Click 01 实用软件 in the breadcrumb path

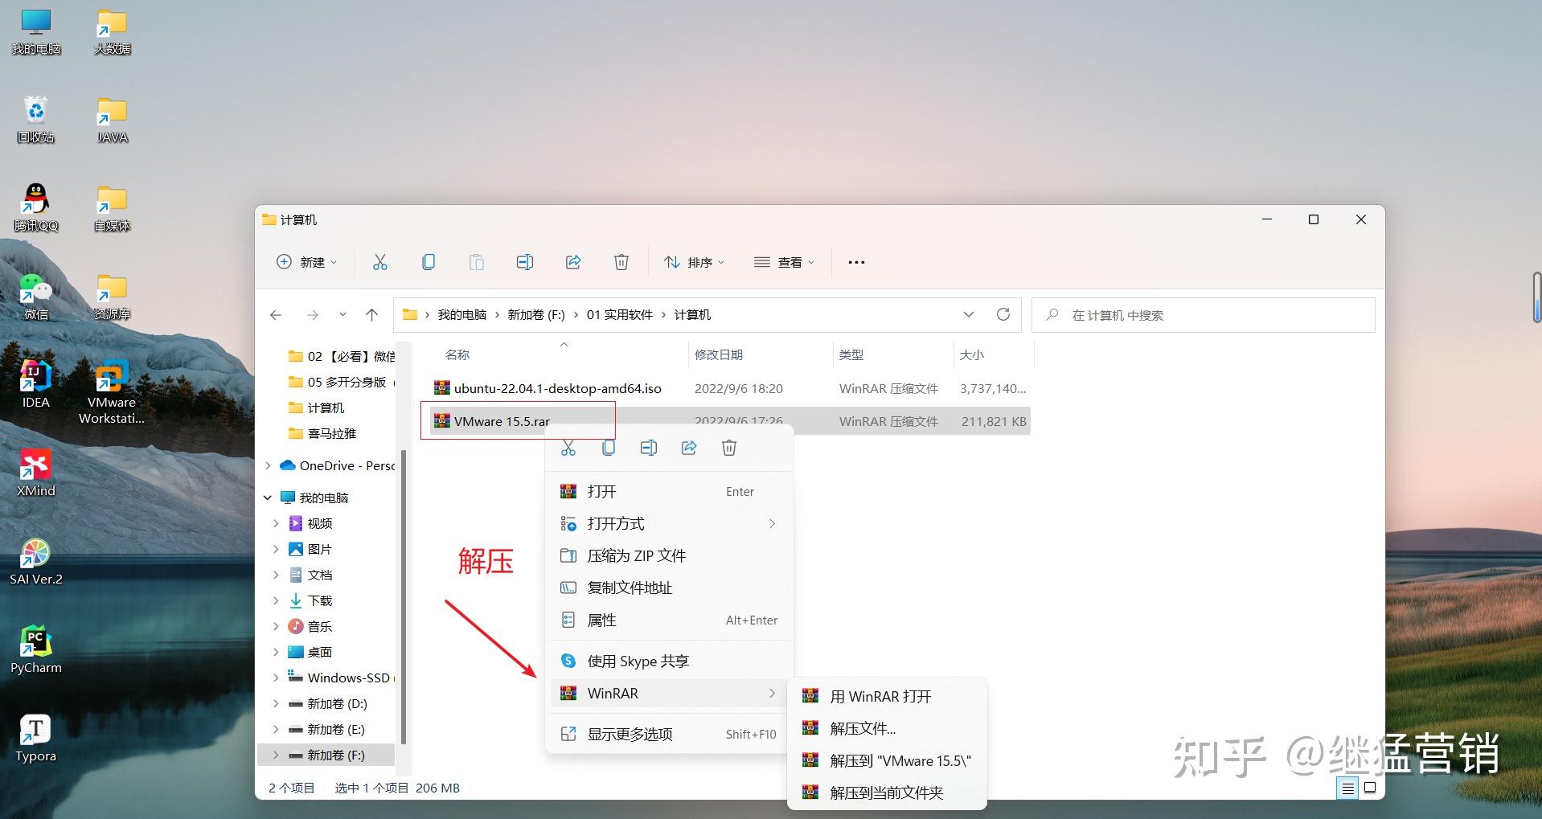coord(619,315)
